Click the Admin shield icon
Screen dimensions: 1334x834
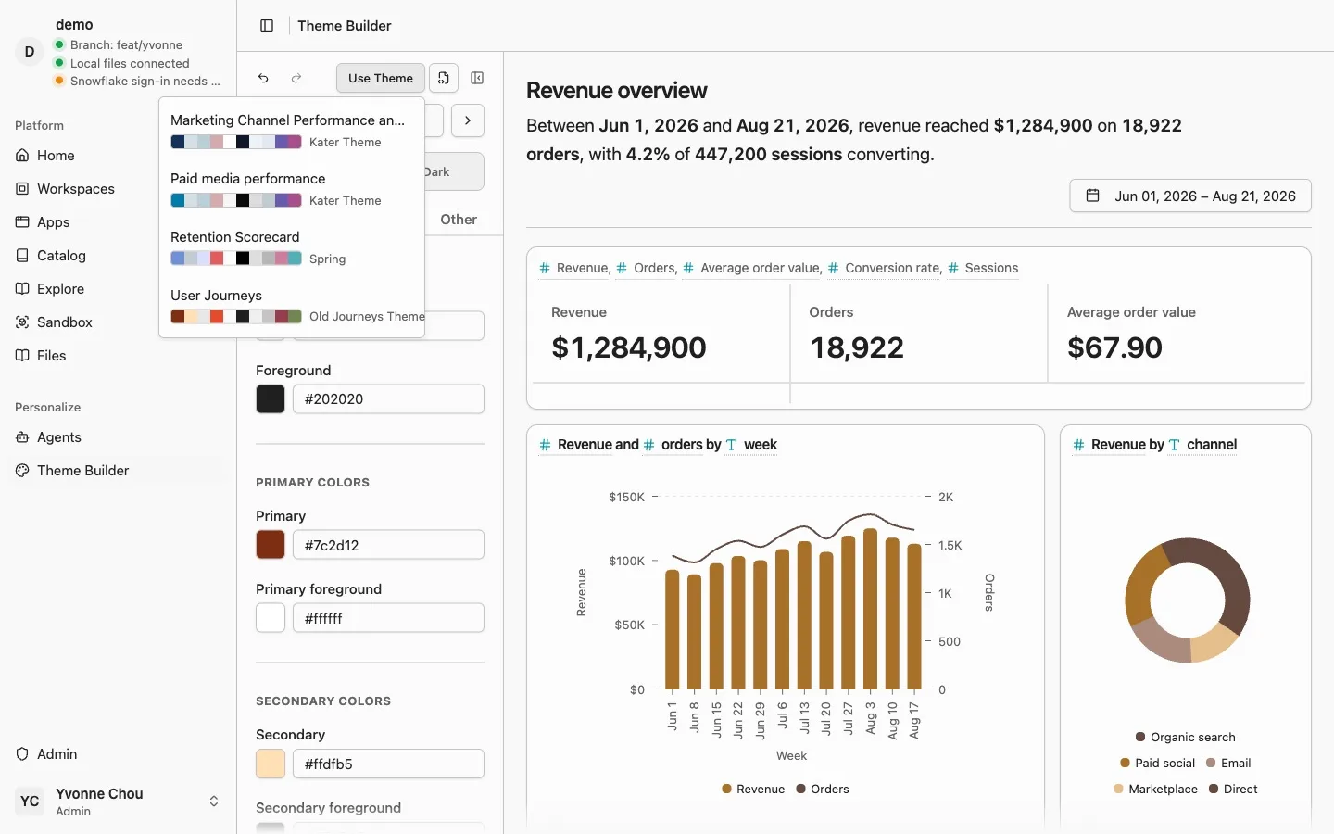click(x=22, y=754)
